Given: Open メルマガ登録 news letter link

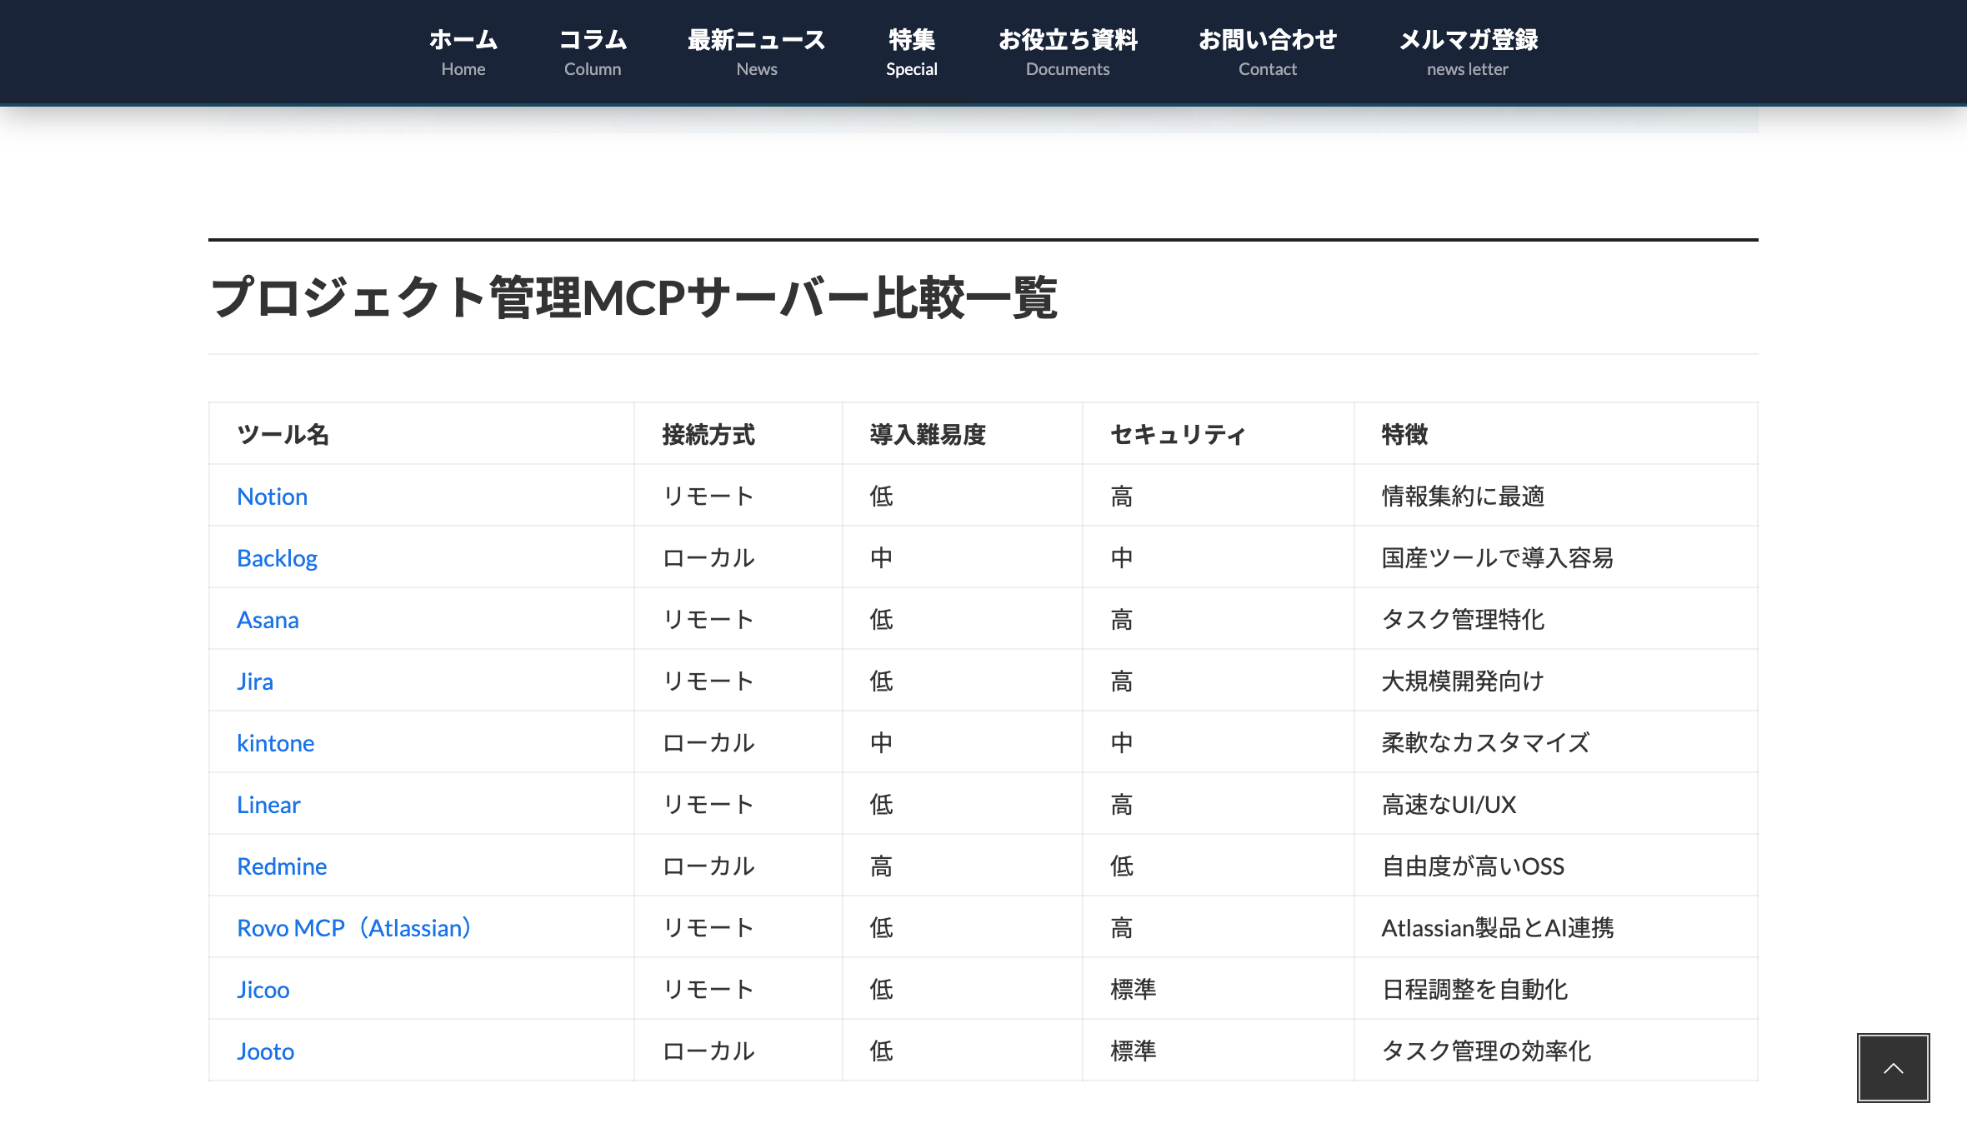Looking at the screenshot, I should pos(1468,52).
